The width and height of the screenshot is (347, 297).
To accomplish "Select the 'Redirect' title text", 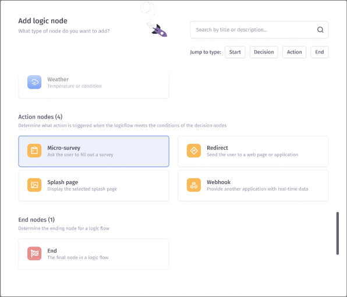I will [x=217, y=148].
